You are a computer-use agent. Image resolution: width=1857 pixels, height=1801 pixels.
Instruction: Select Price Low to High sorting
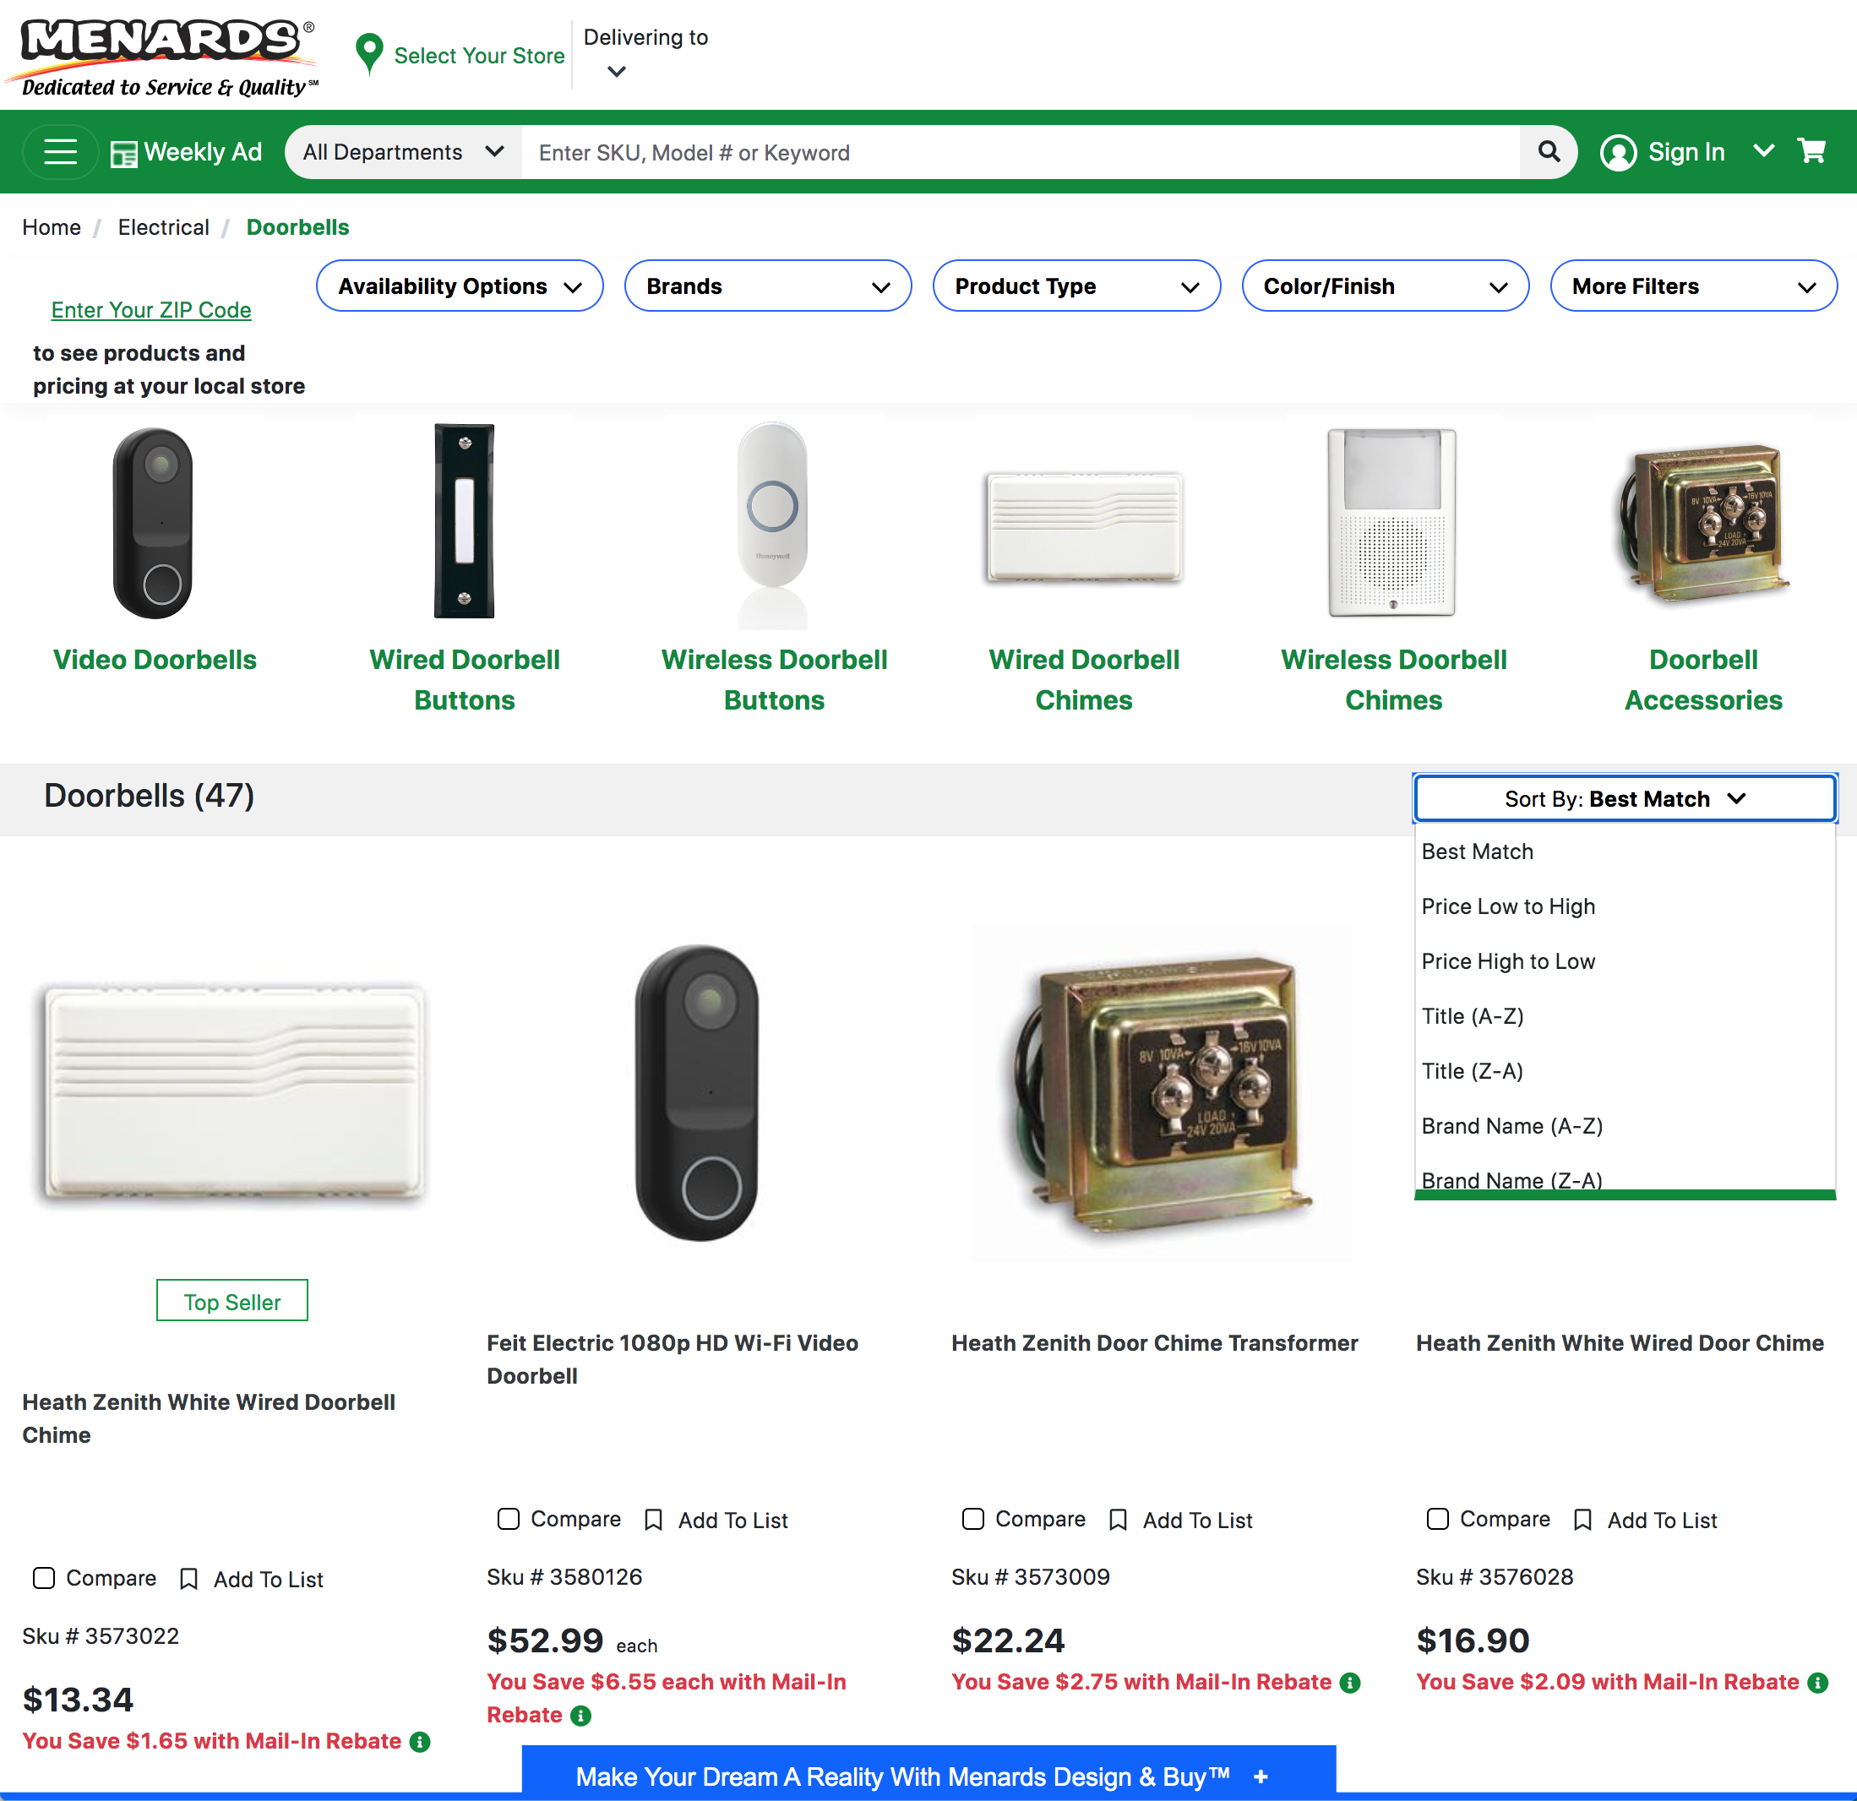[1508, 906]
